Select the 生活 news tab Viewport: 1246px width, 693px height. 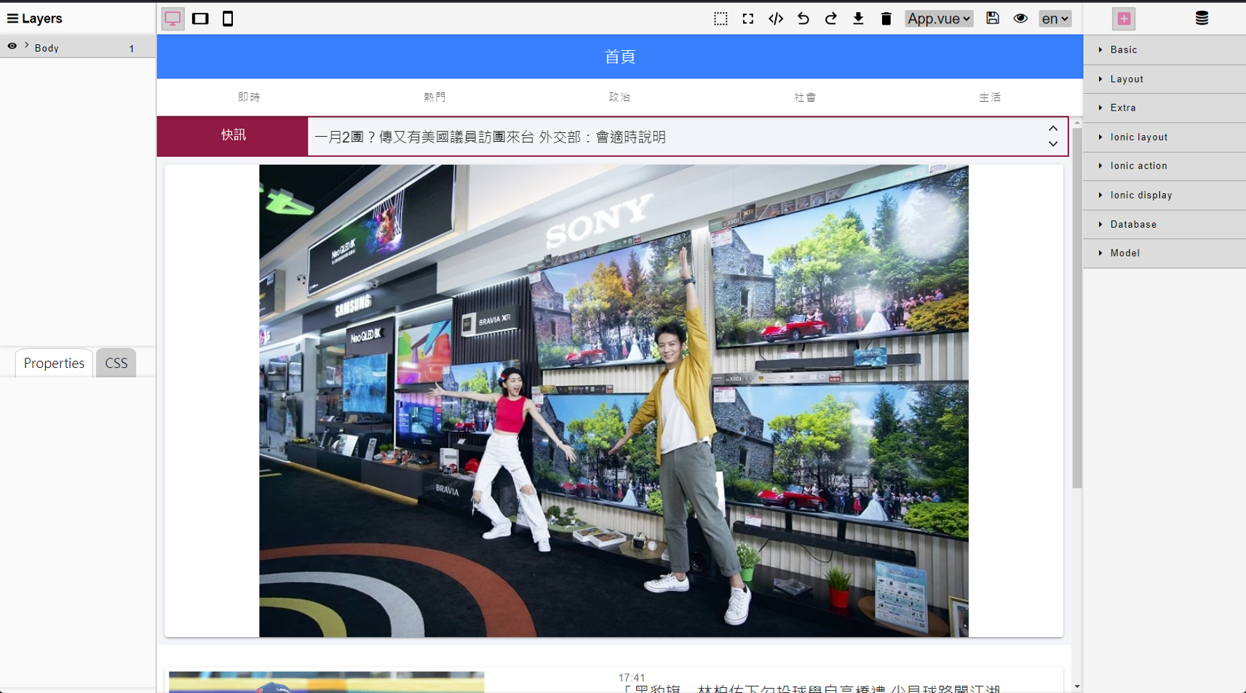click(x=990, y=97)
